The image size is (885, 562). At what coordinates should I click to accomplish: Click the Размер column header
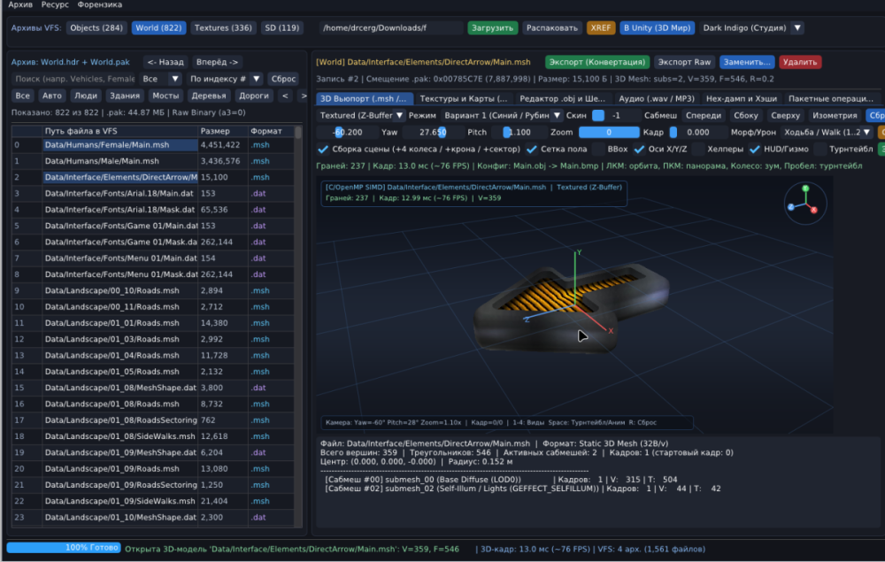point(223,131)
